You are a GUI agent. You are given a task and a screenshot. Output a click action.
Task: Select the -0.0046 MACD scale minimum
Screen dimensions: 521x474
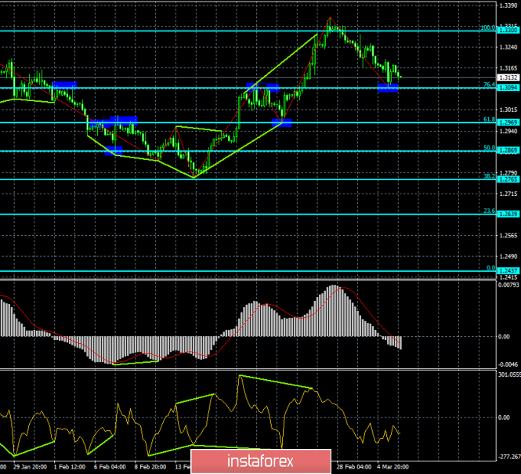click(x=508, y=365)
